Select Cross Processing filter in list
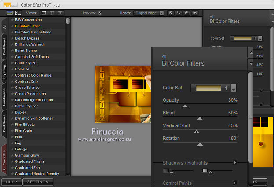 30,94
